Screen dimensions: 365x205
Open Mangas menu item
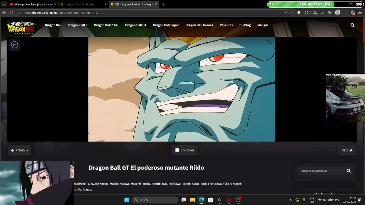tap(263, 25)
